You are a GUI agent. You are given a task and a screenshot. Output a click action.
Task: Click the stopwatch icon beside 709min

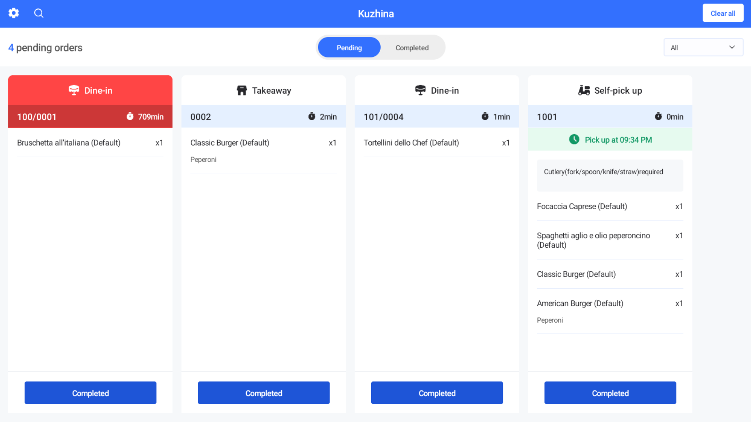pyautogui.click(x=130, y=116)
